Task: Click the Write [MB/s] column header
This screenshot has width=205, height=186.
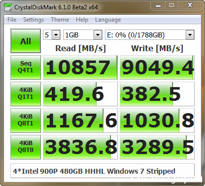Action: click(157, 48)
